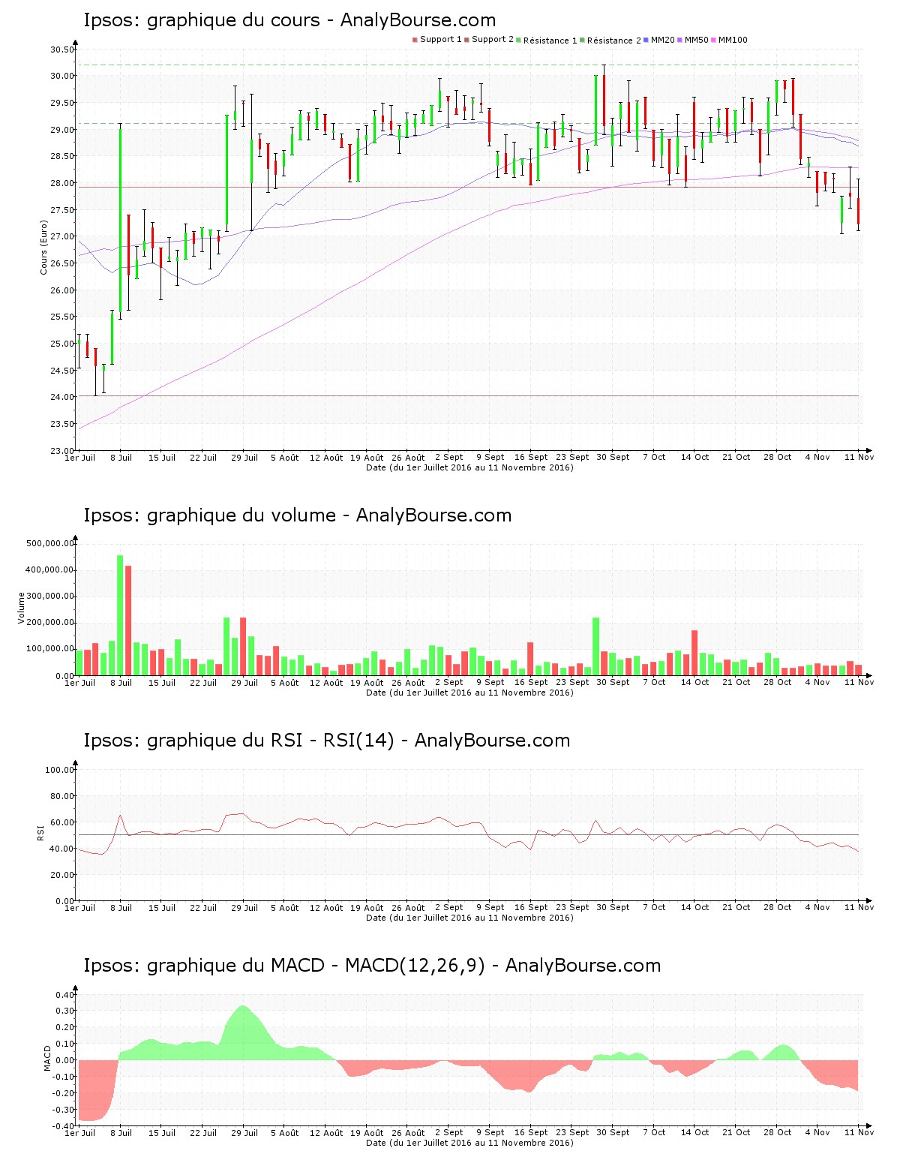
Task: Click the green MACD peak near 29 Juil
Action: [242, 1032]
